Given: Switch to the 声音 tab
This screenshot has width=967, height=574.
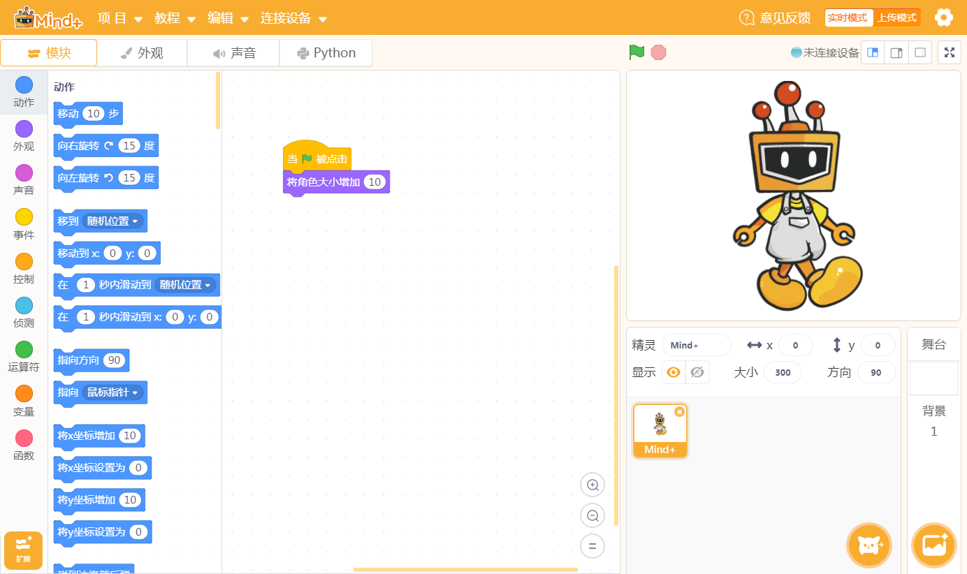Looking at the screenshot, I should 233,53.
